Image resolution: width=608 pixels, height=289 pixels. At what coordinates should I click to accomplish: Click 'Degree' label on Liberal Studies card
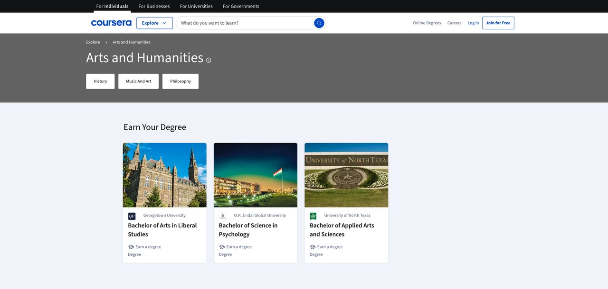(134, 254)
